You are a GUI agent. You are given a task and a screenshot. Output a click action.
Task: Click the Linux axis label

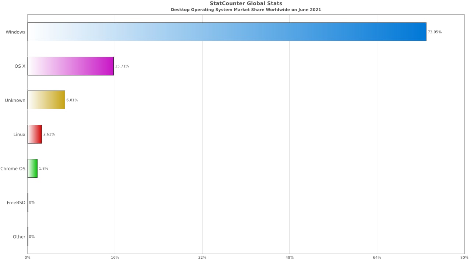coord(20,134)
